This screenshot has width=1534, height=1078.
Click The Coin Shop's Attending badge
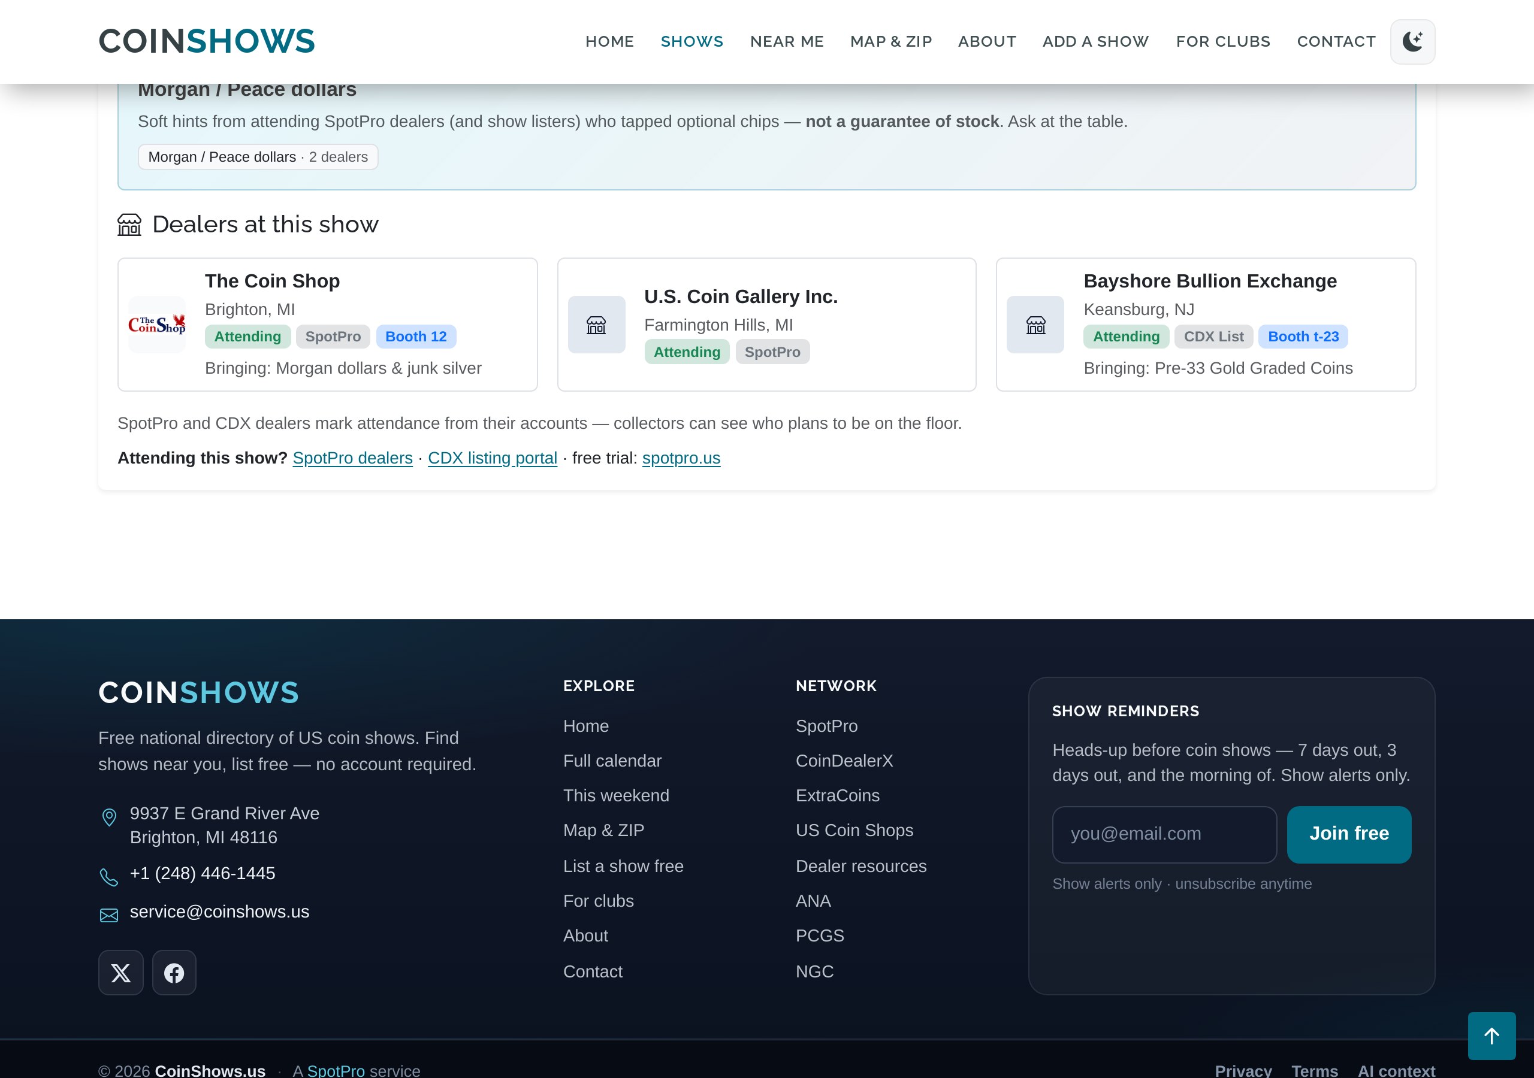(248, 337)
